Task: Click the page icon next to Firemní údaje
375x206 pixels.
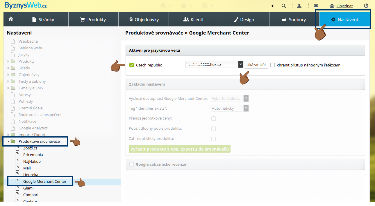Action: point(13,108)
